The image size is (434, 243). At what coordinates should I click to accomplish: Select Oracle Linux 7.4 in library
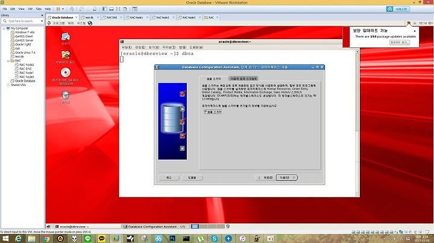(25, 52)
